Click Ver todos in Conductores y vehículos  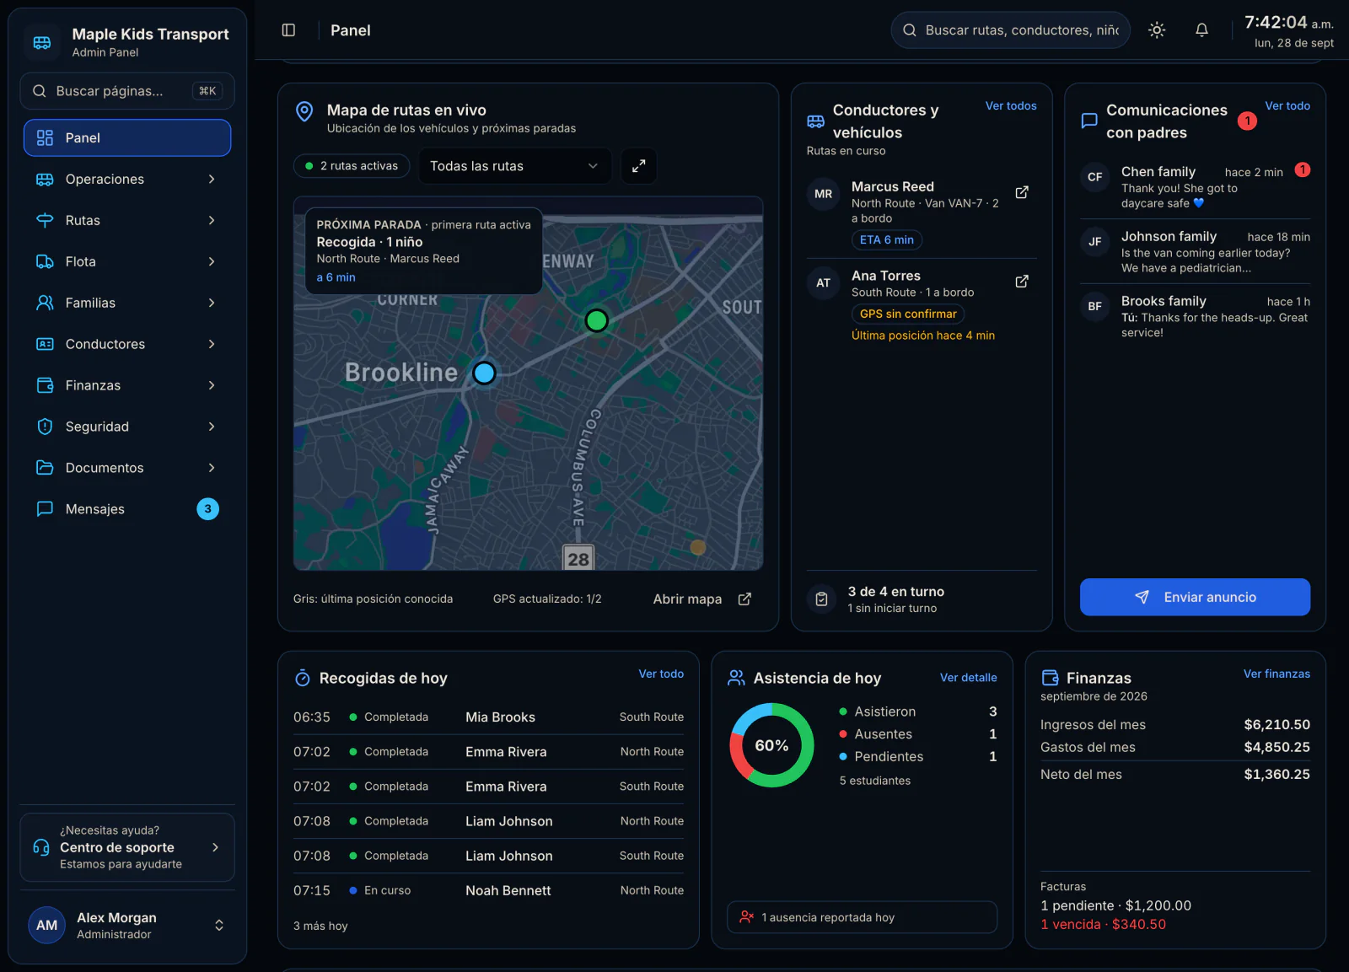click(1011, 106)
